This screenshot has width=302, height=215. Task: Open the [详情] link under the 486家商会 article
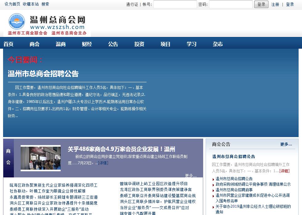coord(103,163)
